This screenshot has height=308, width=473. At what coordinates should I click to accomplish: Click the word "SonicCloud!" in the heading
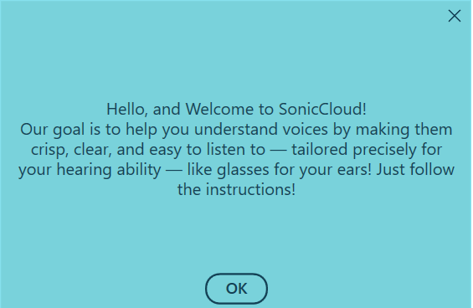(x=322, y=109)
